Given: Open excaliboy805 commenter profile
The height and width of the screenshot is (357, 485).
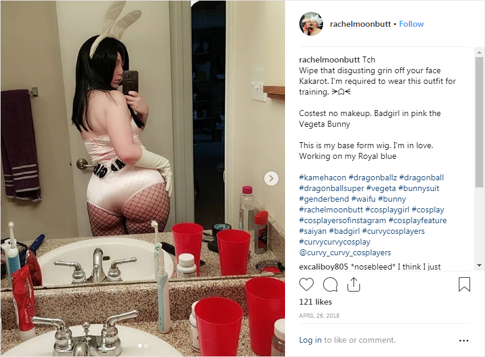Looking at the screenshot, I should (324, 267).
